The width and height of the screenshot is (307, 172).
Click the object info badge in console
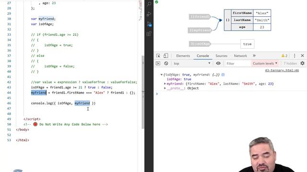223,75
